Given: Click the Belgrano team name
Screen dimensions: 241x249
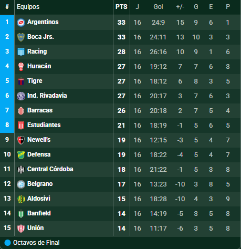Looking at the screenshot, I should (40, 184).
